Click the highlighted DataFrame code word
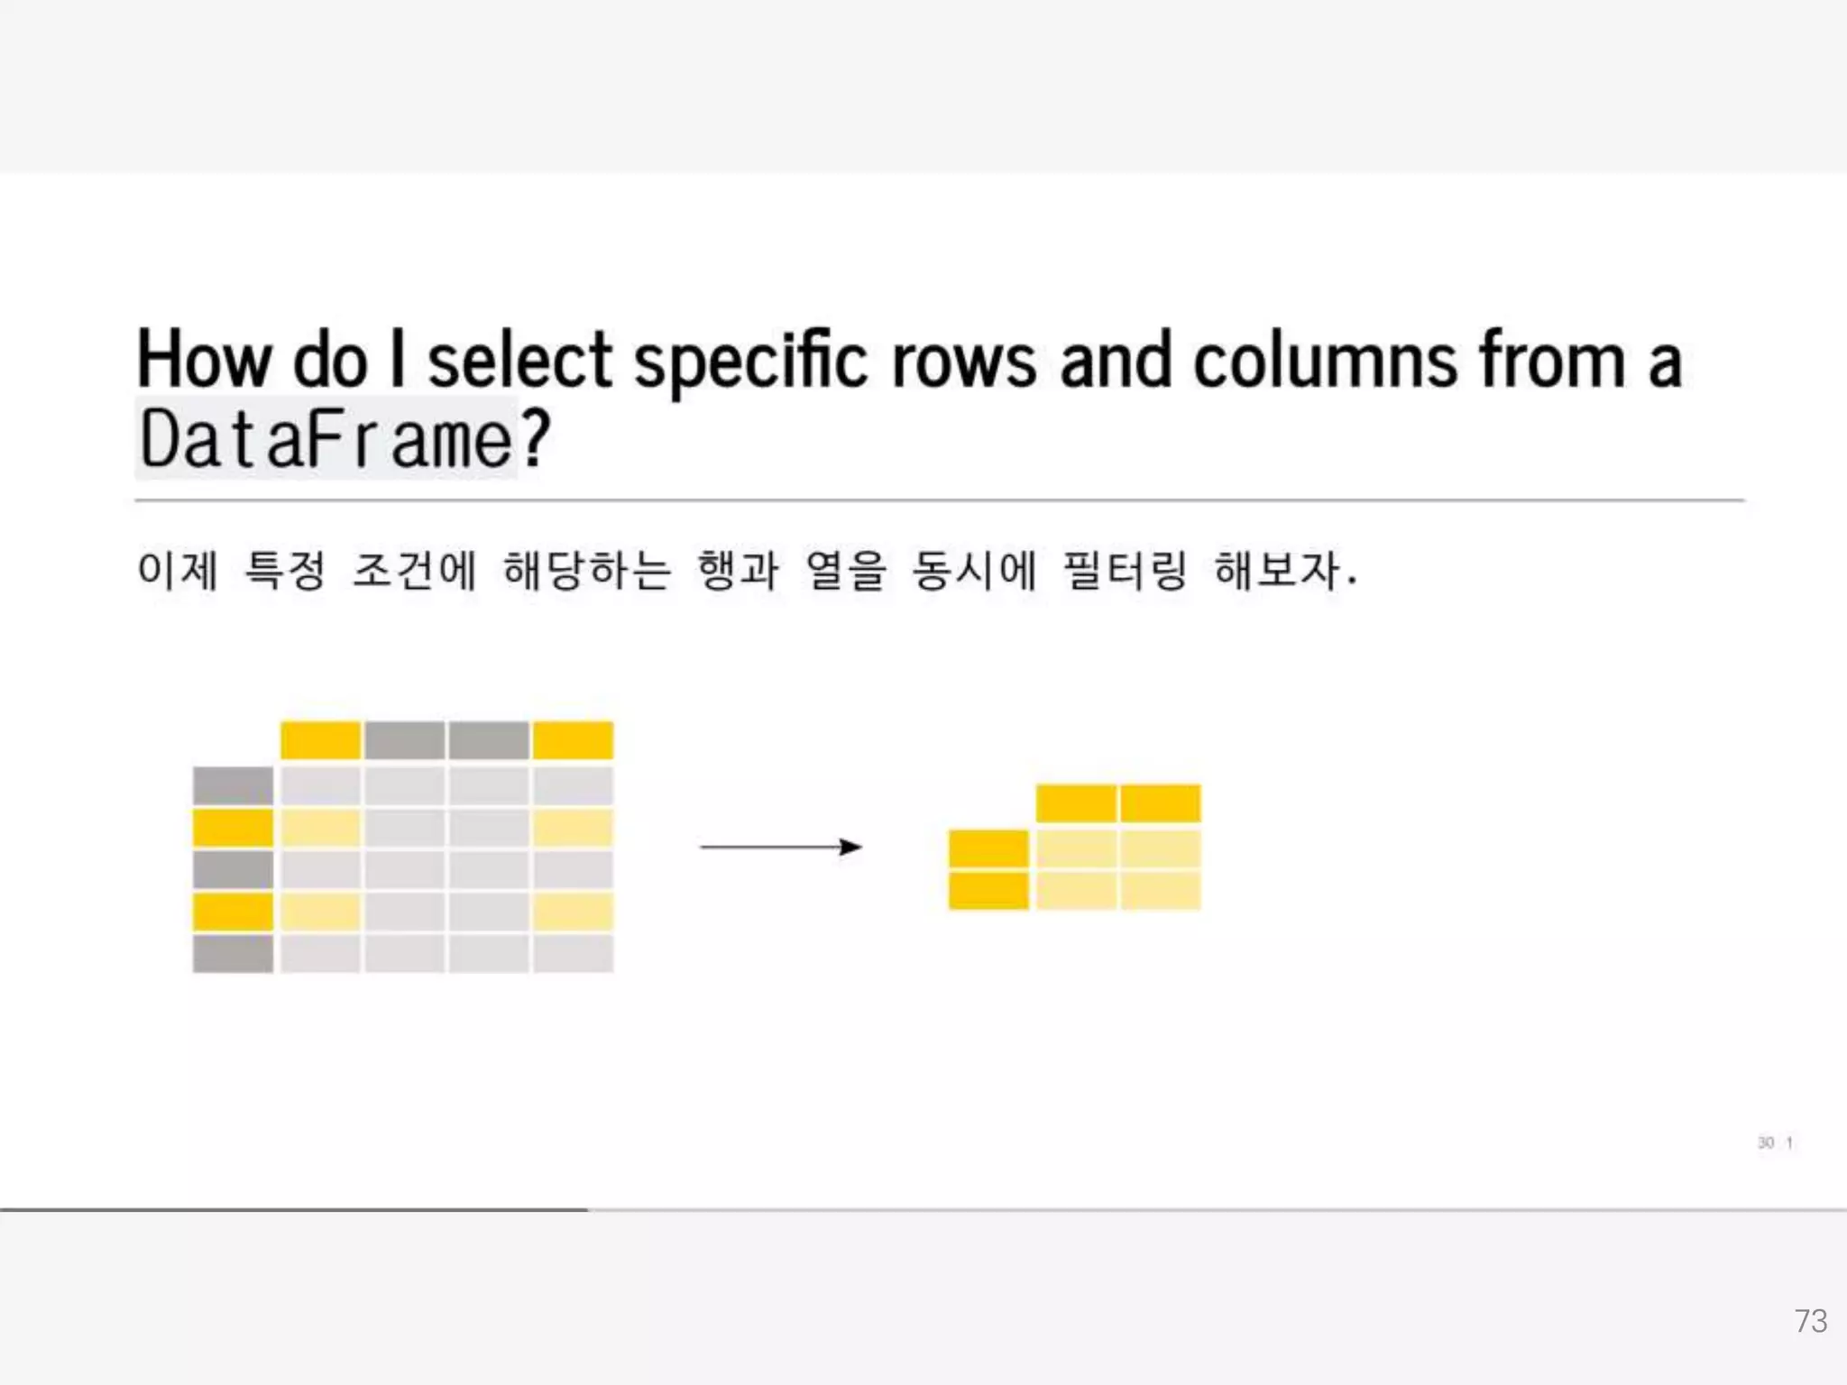The width and height of the screenshot is (1847, 1385). pyautogui.click(x=326, y=439)
